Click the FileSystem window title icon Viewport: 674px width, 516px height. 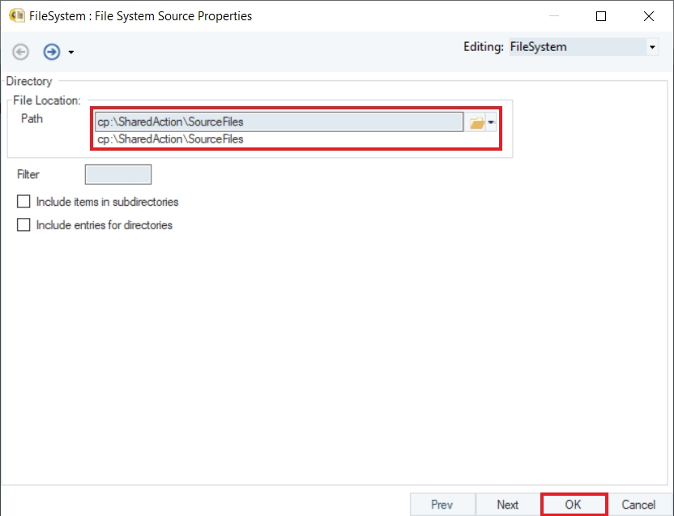15,15
